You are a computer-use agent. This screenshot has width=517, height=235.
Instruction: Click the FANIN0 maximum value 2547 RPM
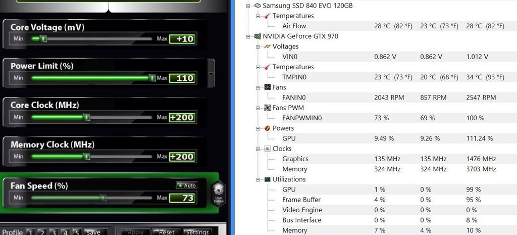[x=481, y=98]
